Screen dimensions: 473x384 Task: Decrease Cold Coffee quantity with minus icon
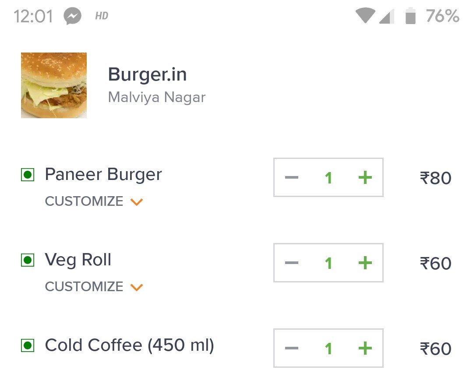pyautogui.click(x=291, y=348)
